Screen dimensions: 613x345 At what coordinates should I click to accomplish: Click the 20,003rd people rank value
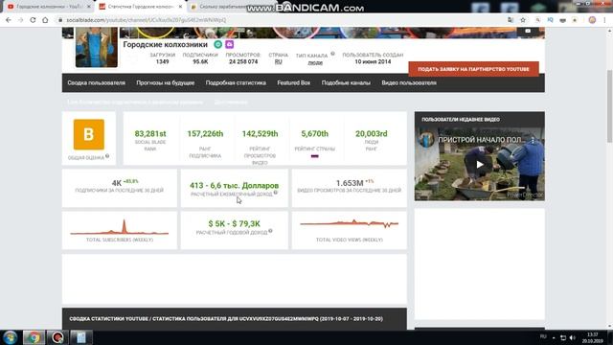tap(372, 134)
